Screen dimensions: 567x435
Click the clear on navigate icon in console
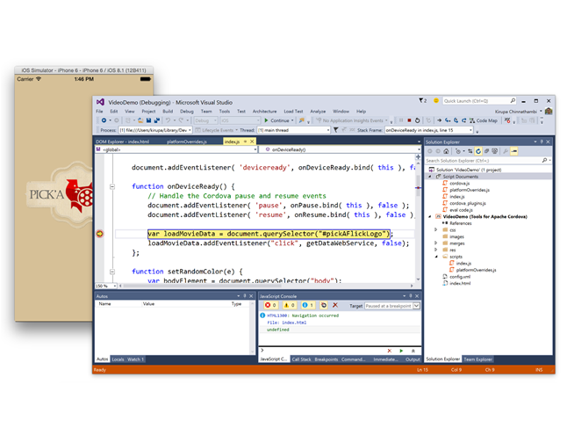[x=324, y=305]
